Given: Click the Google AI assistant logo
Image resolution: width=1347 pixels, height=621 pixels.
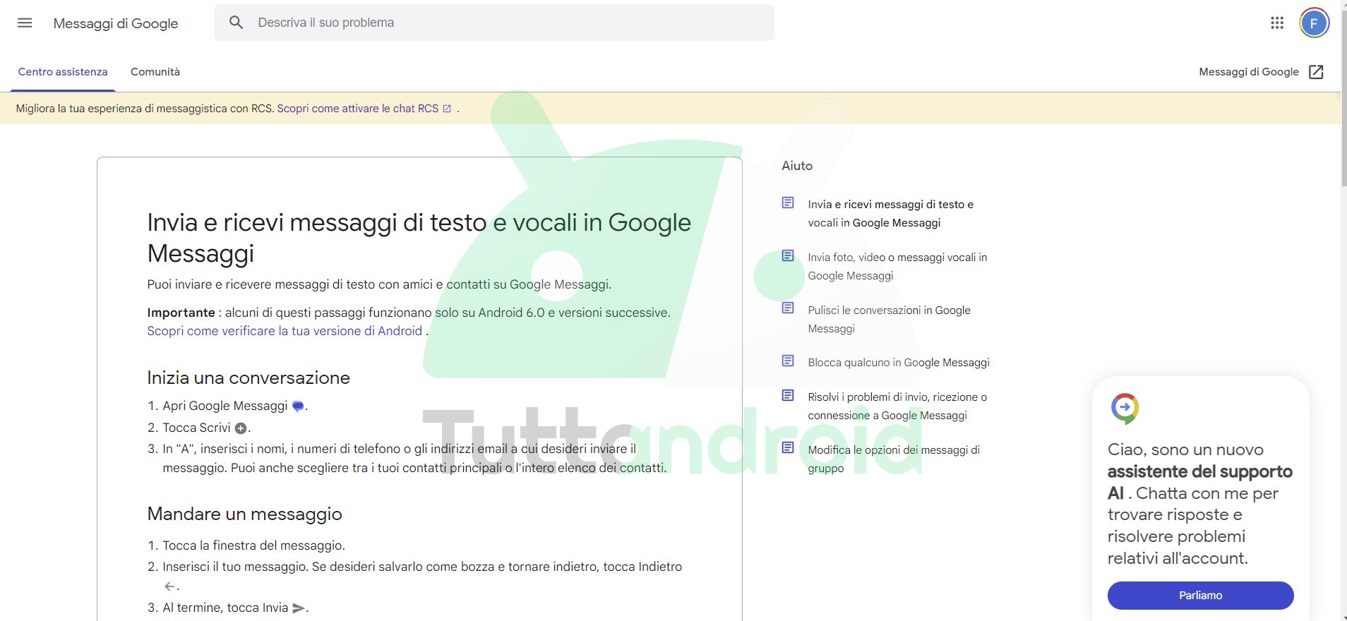Looking at the screenshot, I should click(1125, 408).
